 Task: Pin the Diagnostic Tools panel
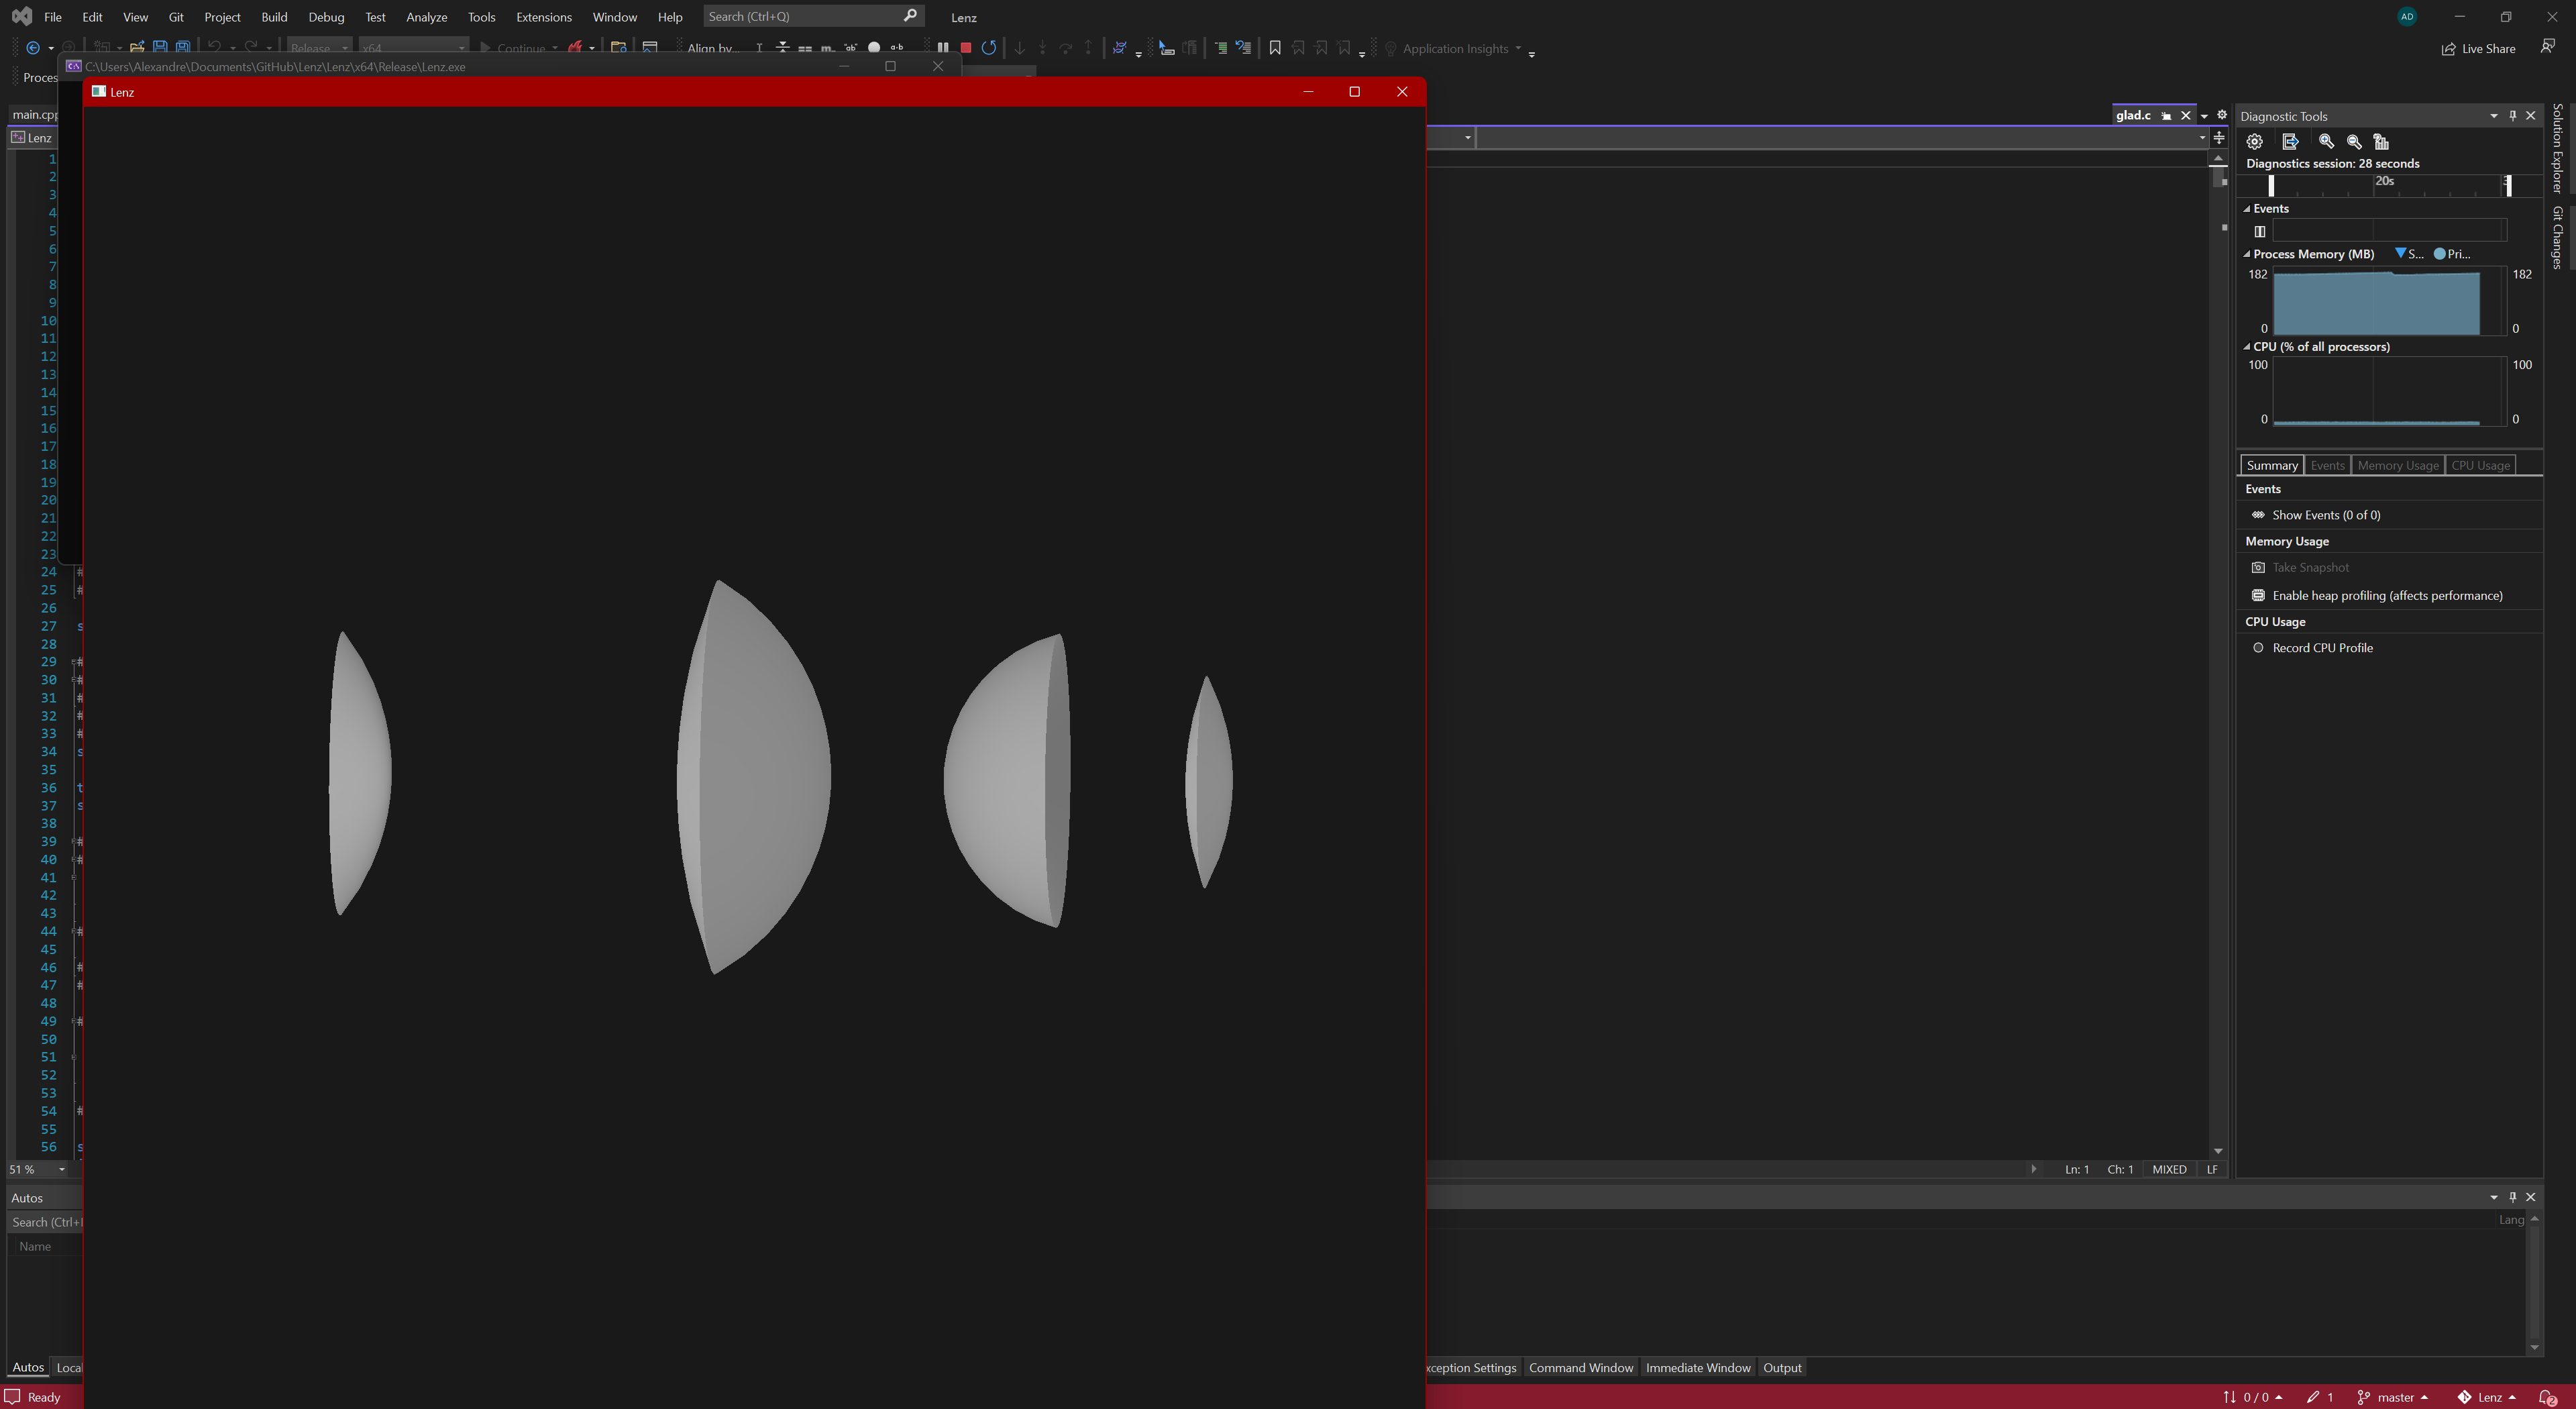pos(2512,116)
